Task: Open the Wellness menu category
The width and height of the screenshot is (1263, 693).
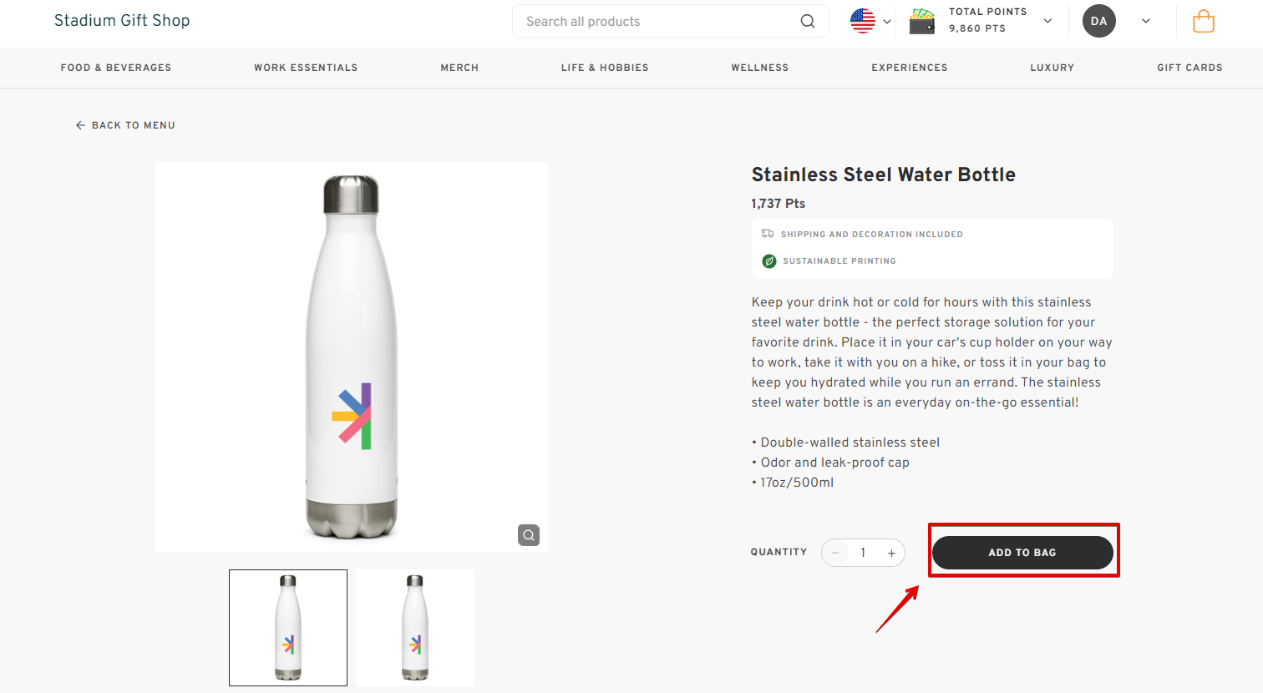Action: (x=759, y=68)
